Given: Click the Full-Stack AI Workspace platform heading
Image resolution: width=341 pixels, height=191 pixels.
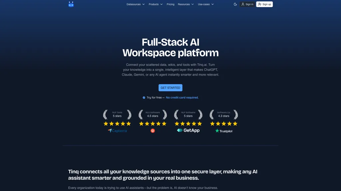Looking at the screenshot, I should (x=170, y=47).
